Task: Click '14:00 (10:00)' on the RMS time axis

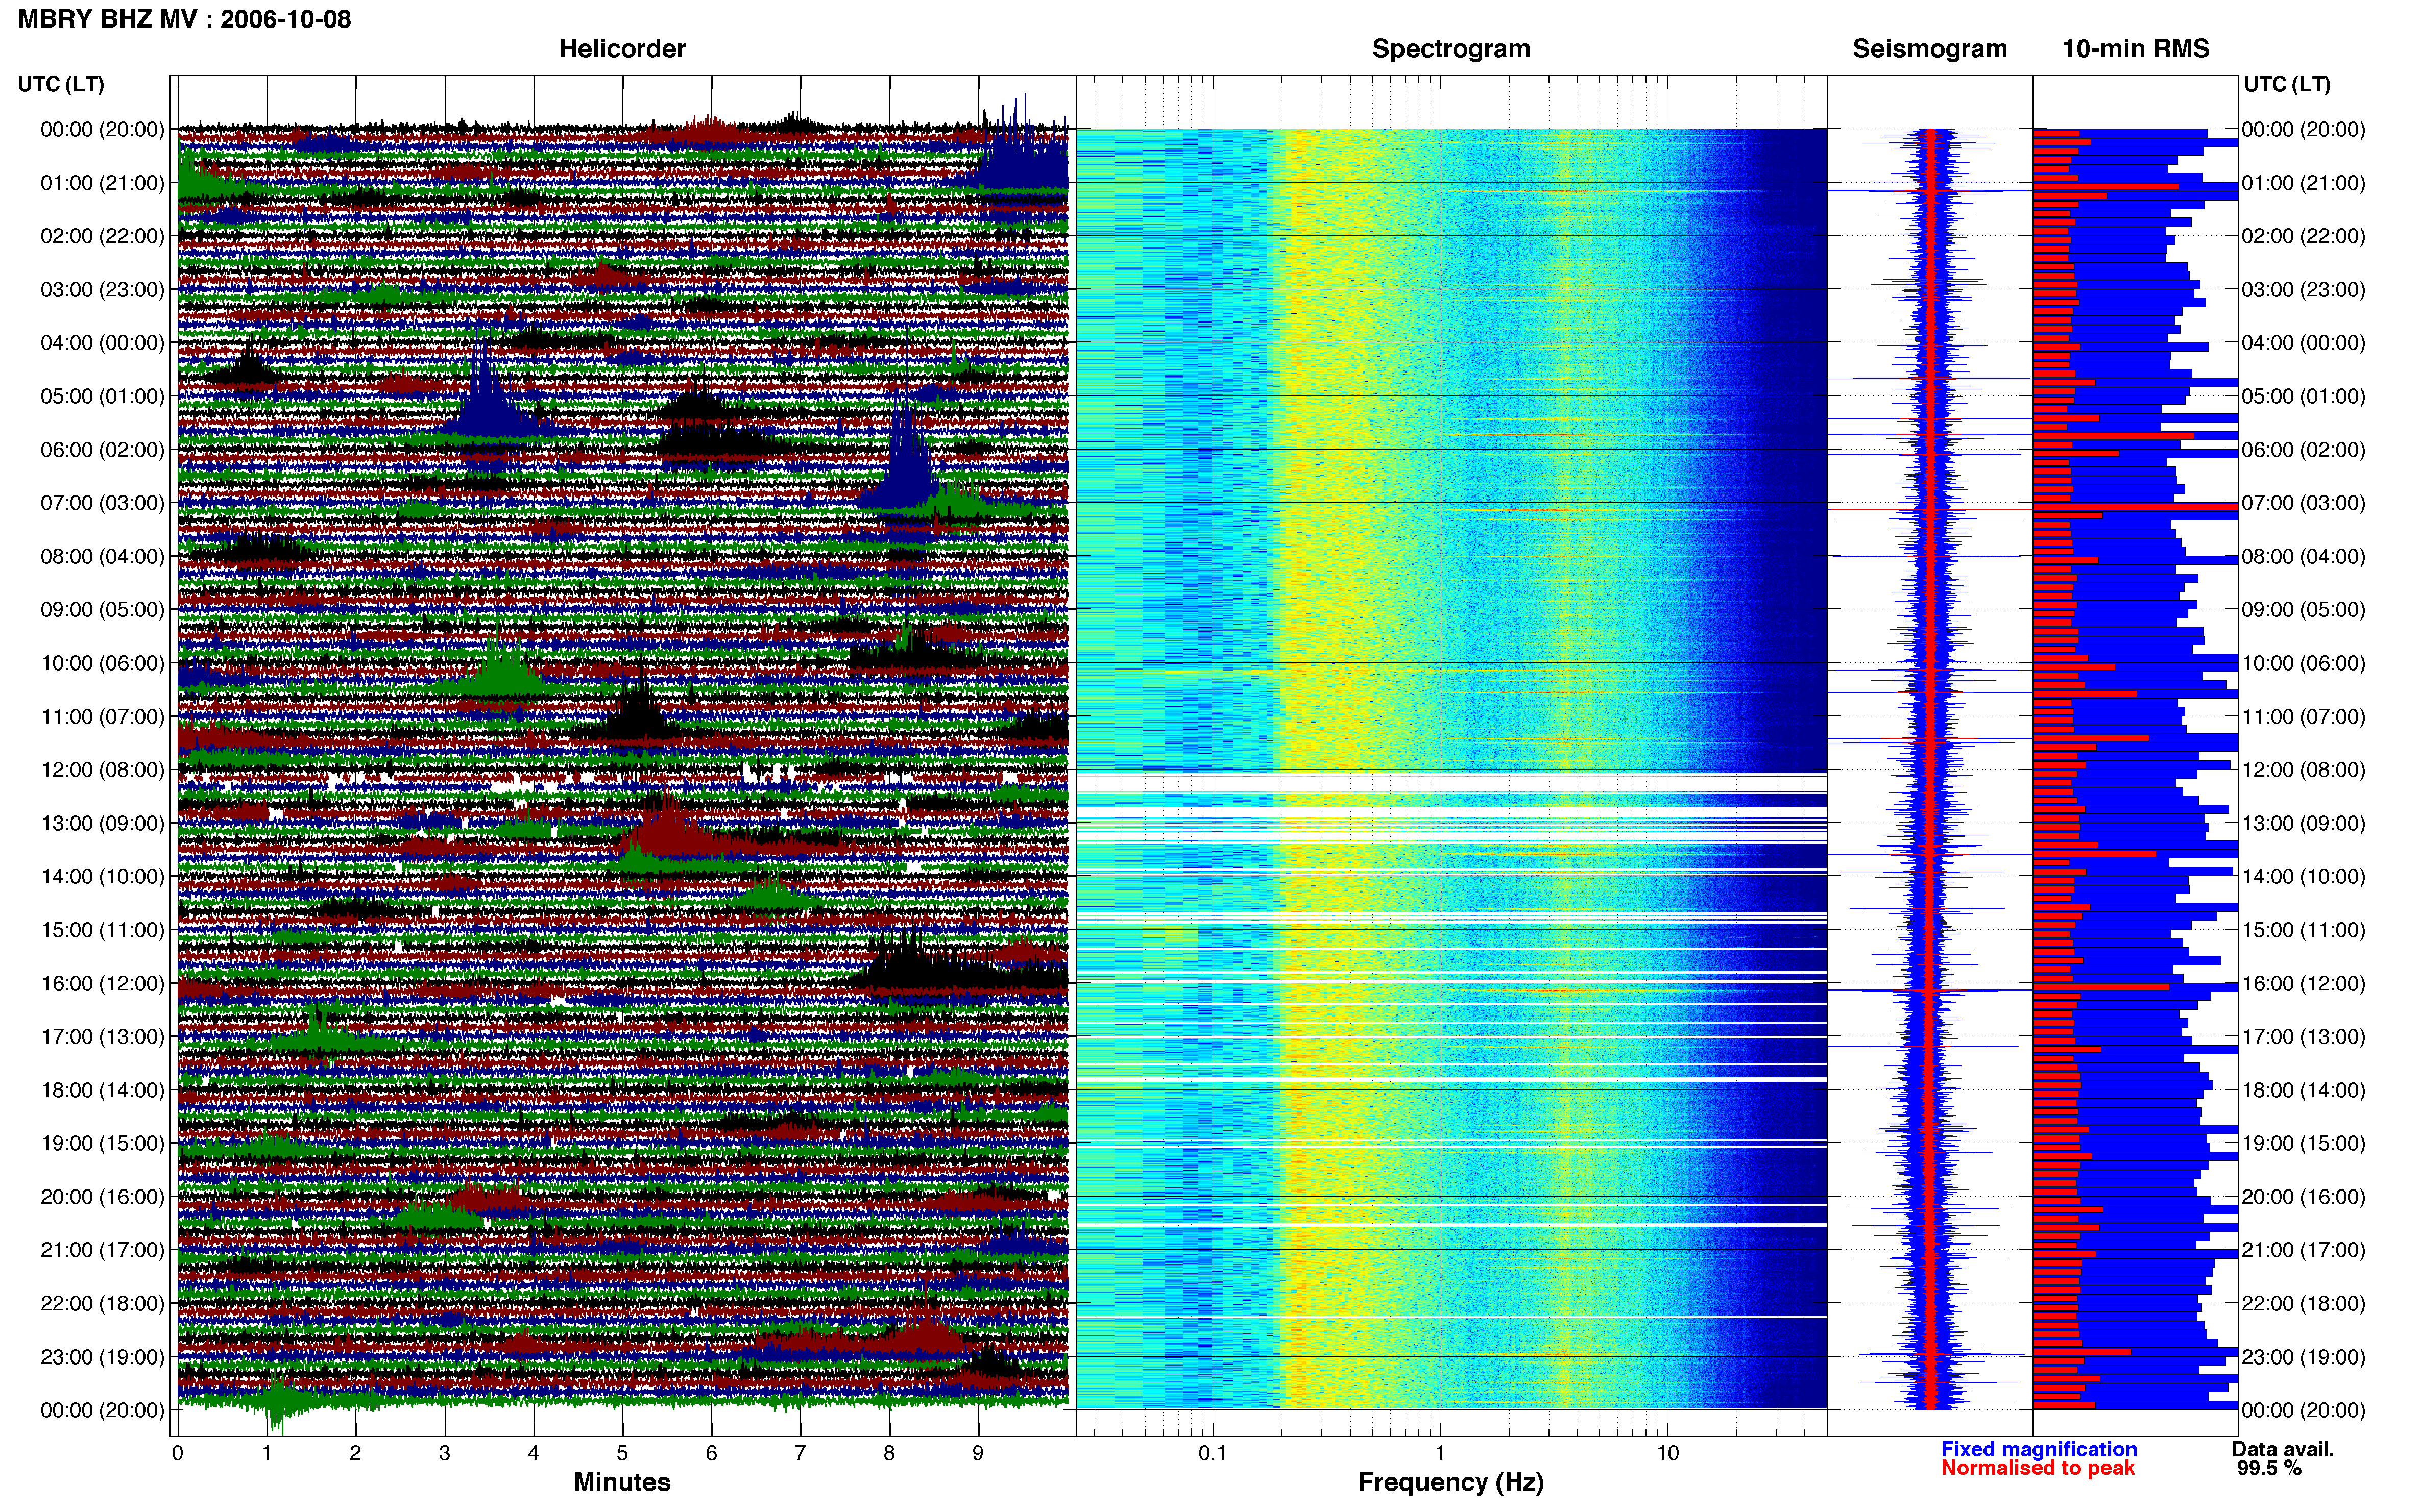Action: tap(2303, 877)
